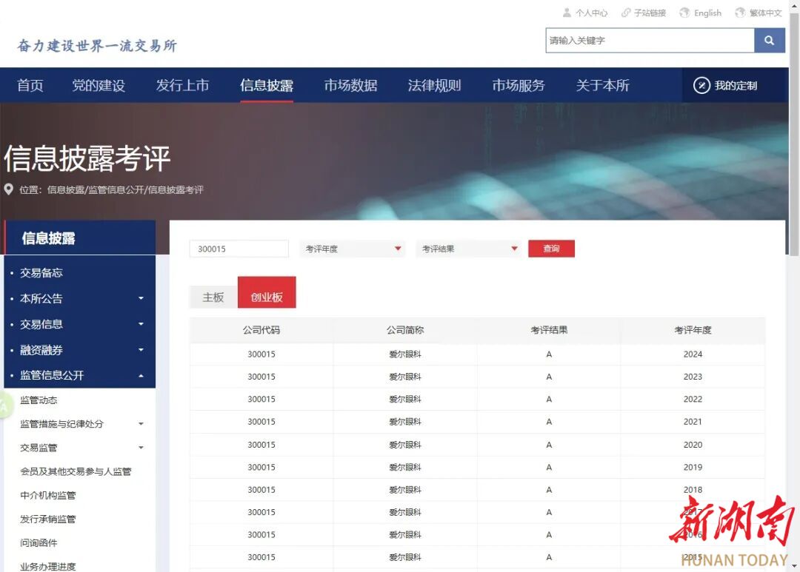800x572 pixels.
Task: Expand the 本所公告 sidebar section
Action: (141, 299)
